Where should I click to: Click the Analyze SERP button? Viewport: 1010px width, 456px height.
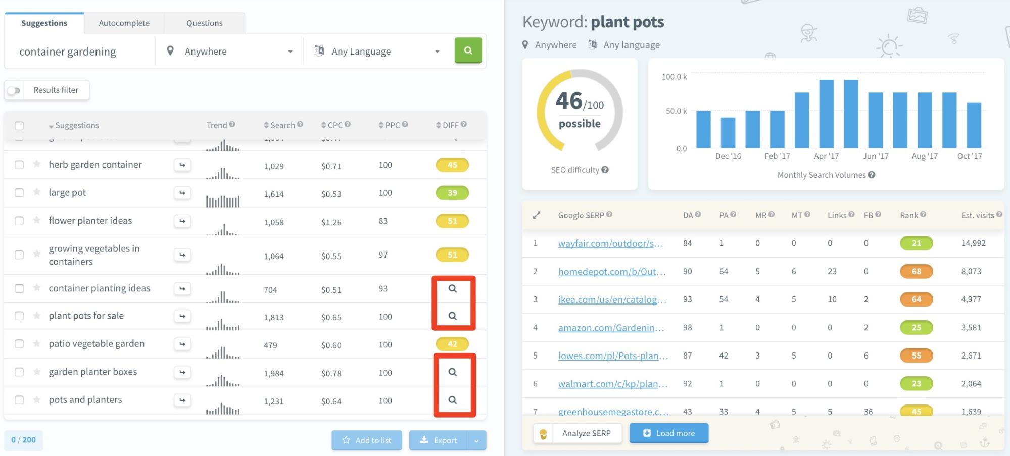pos(587,433)
